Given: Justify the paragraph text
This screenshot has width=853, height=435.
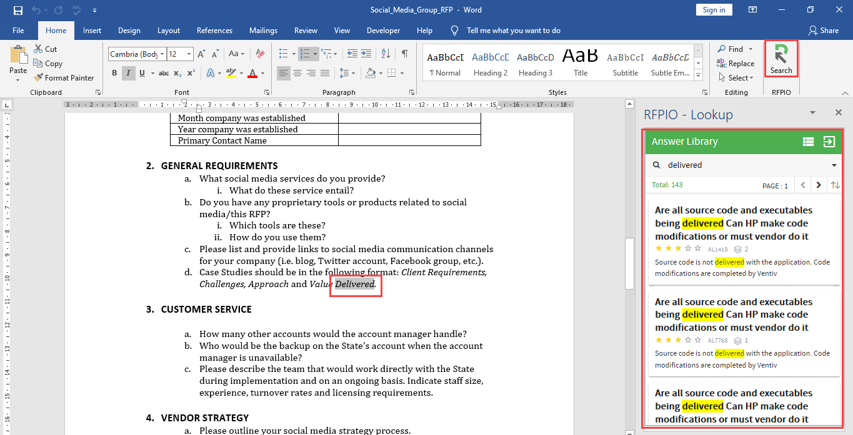Looking at the screenshot, I should (325, 73).
